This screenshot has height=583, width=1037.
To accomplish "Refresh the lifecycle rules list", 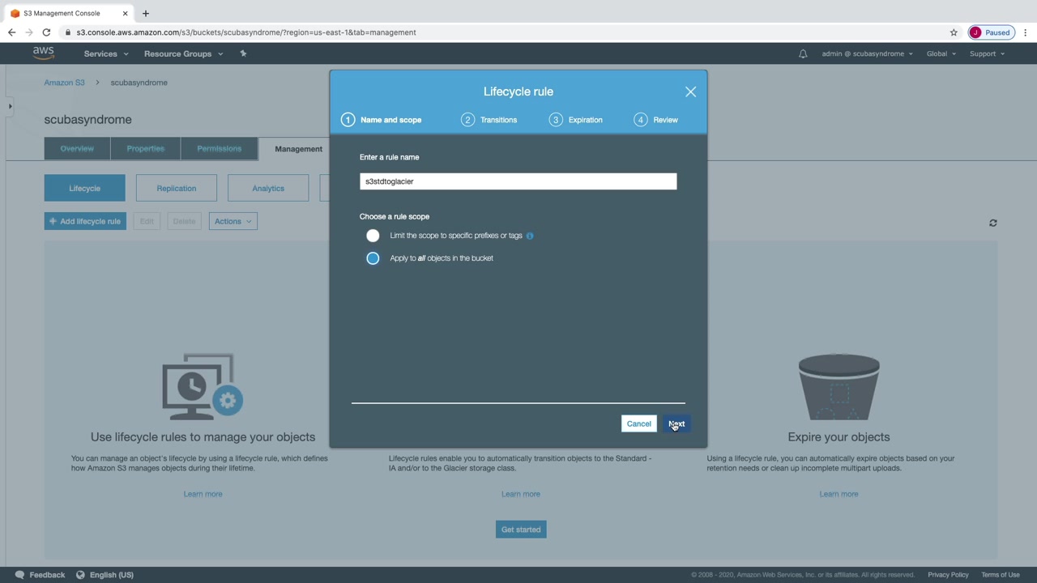I will [993, 223].
